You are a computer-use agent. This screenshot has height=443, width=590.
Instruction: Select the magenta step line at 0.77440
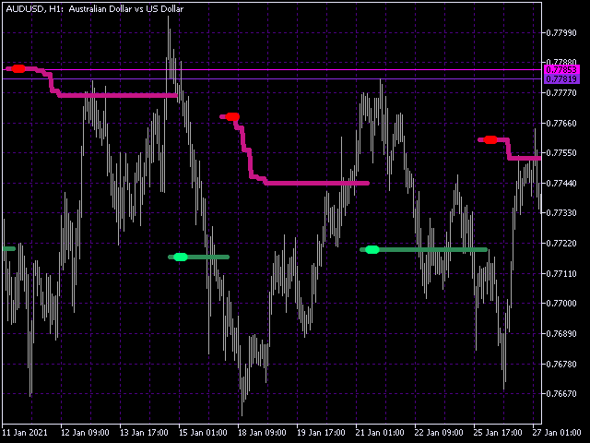pyautogui.click(x=317, y=184)
